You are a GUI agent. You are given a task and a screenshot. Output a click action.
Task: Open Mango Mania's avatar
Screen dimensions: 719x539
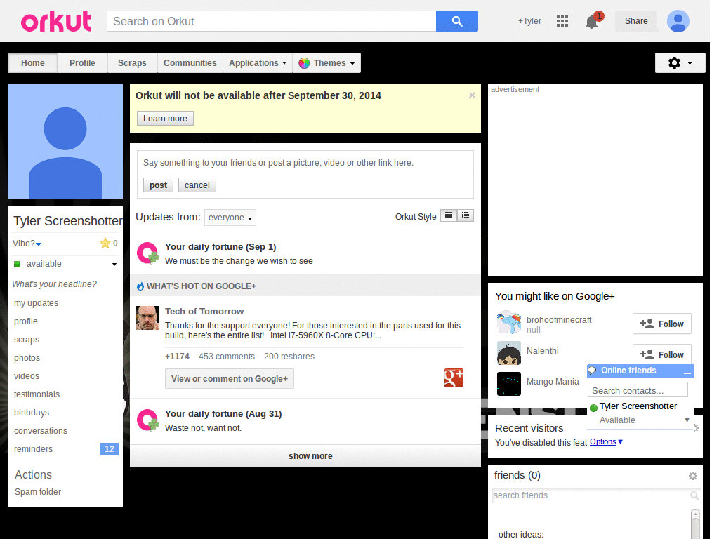[x=509, y=384]
